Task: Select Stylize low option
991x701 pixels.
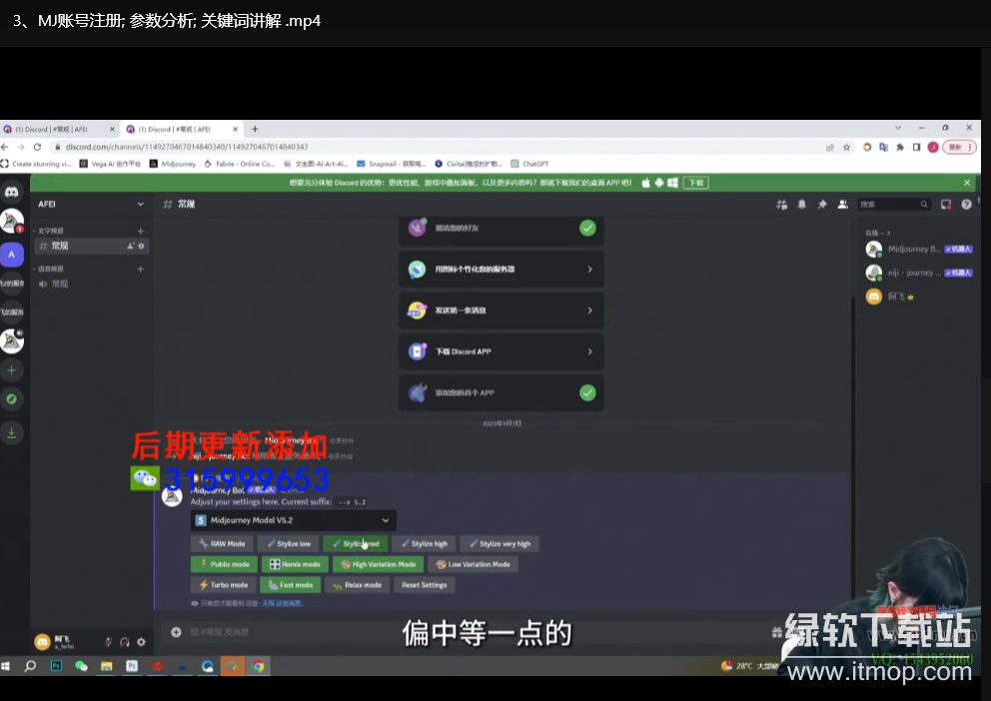Action: coord(288,544)
